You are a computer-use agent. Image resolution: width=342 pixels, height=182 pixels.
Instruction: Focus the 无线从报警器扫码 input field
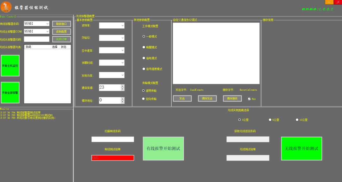click(37, 39)
